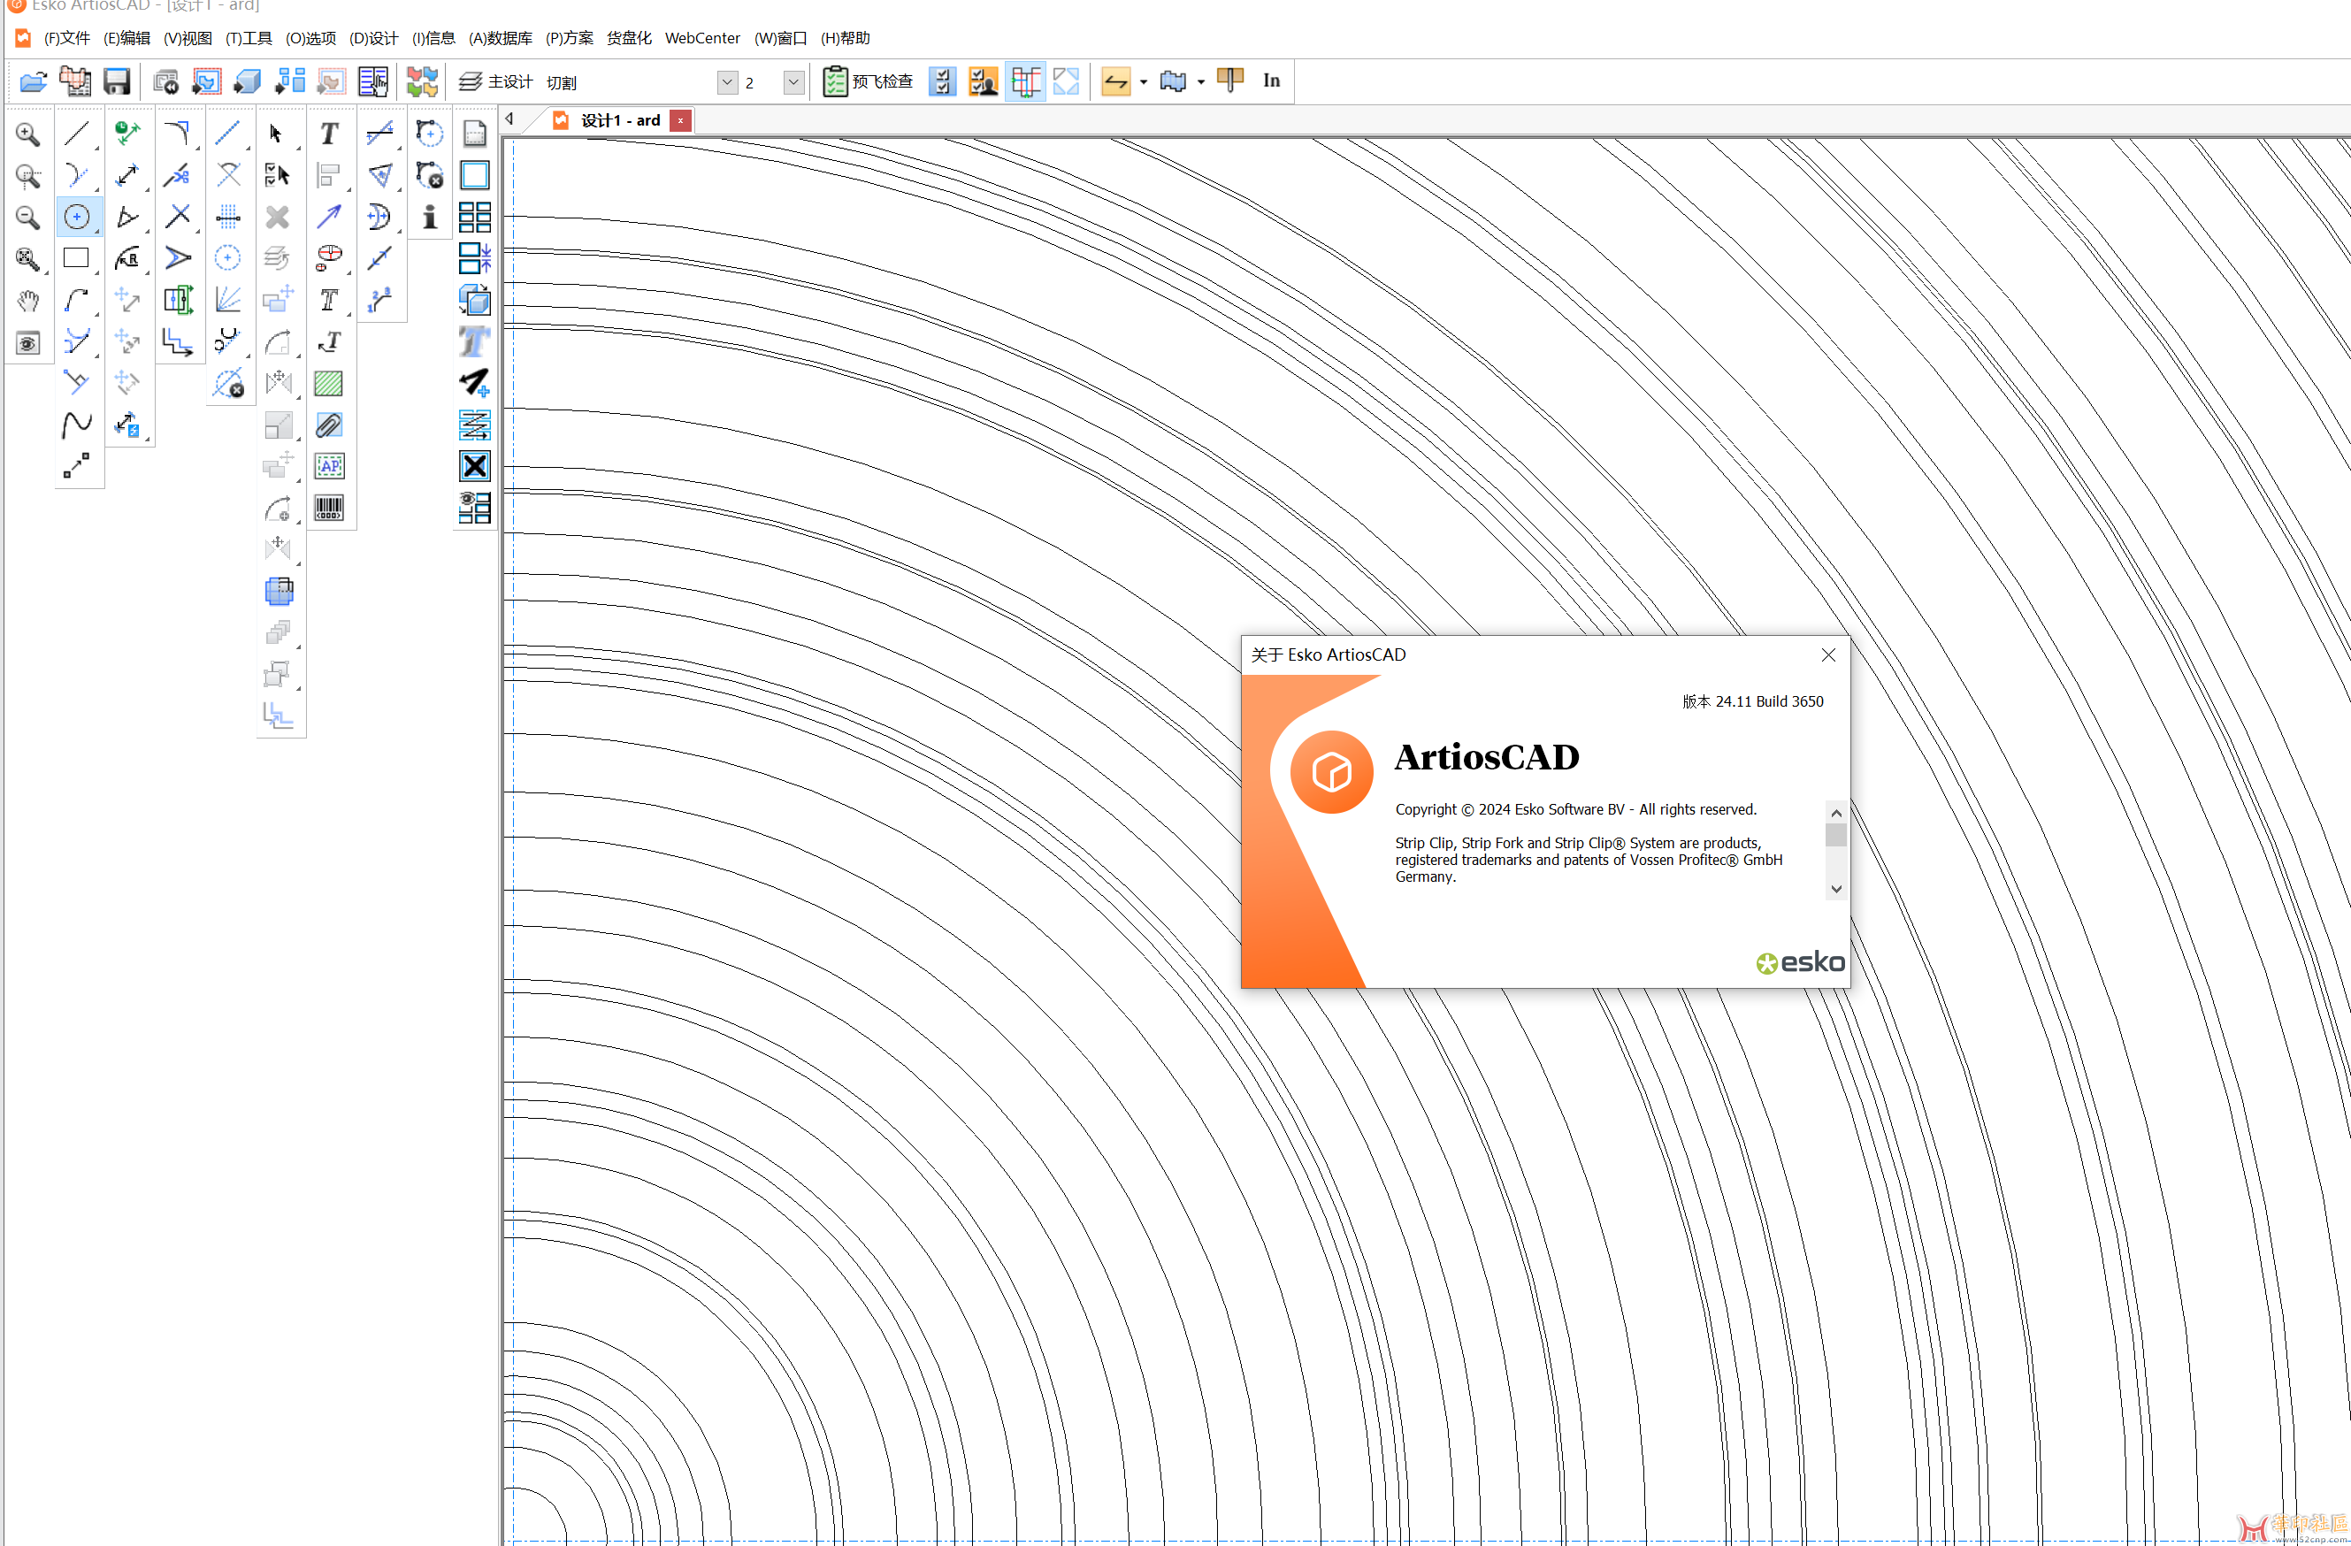Screen dimensions: 2351x1546
Task: Open the dropdown beside the value 2
Action: (793, 83)
